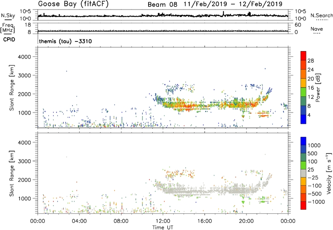The width and height of the screenshot is (333, 230).
Task: Click the 'Velocity [m s-1]' color bar label
Action: [x=329, y=173]
